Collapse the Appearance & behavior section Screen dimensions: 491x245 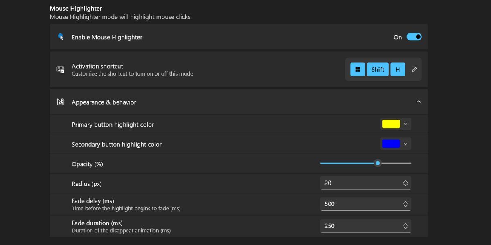418,102
